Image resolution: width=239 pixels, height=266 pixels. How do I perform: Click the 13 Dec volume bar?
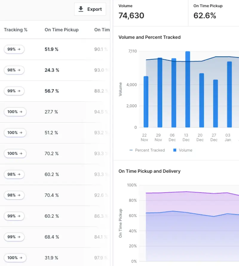(x=188, y=89)
